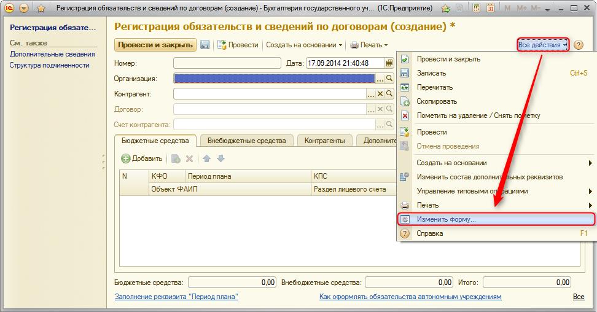The height and width of the screenshot is (312, 597).
Task: Expand 'Управление типовыми операциями' submenu
Action: tap(496, 191)
